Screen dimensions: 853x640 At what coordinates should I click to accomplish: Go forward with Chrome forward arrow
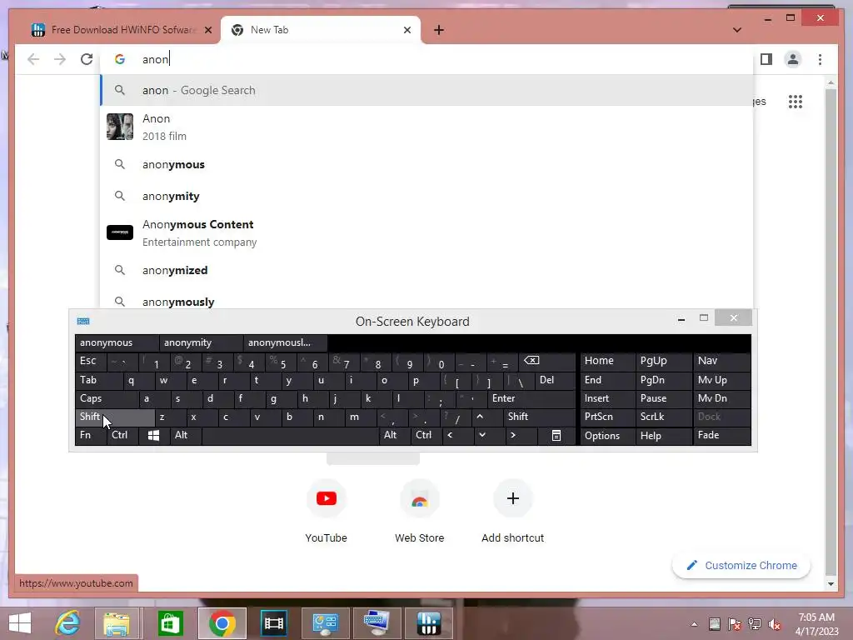coord(60,59)
